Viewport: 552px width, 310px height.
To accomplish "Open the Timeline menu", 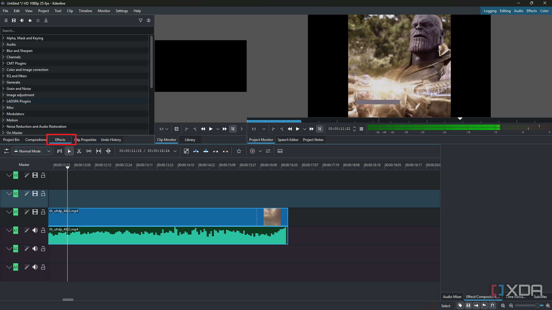I will [85, 11].
